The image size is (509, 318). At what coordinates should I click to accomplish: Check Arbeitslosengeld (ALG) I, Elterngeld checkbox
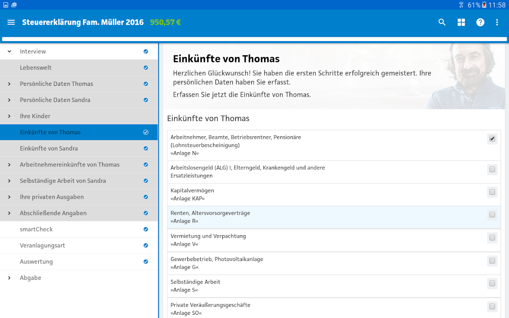pyautogui.click(x=492, y=169)
